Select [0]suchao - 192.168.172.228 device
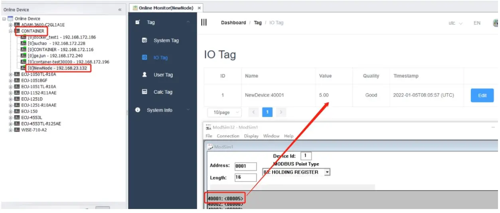 pos(56,43)
